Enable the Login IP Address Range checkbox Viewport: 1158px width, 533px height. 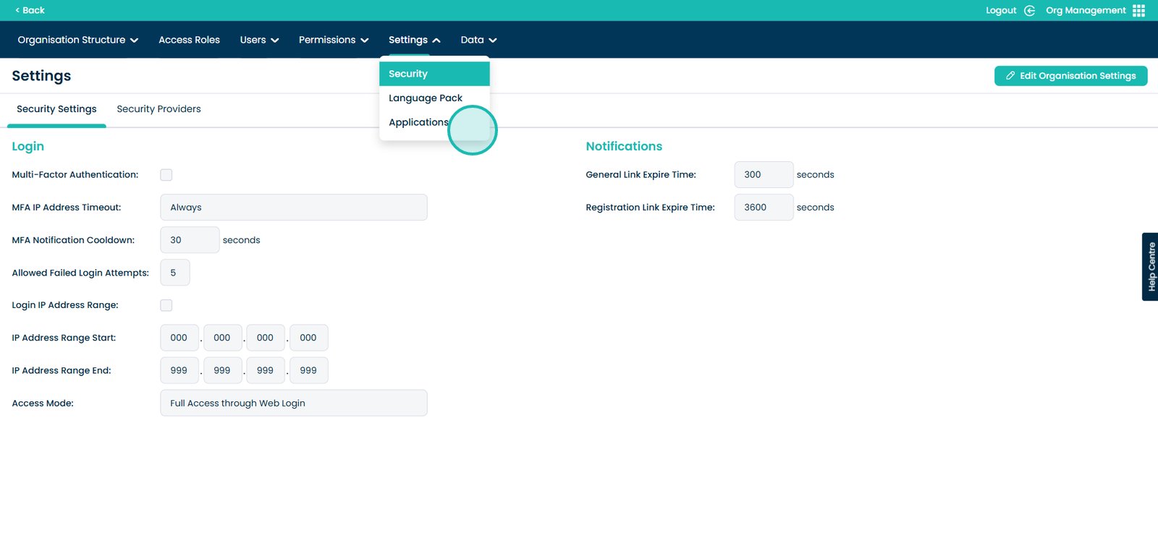[x=166, y=305]
